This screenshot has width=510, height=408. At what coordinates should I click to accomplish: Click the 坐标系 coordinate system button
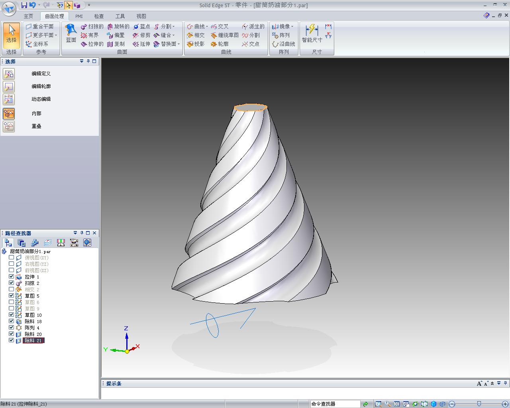pos(37,44)
